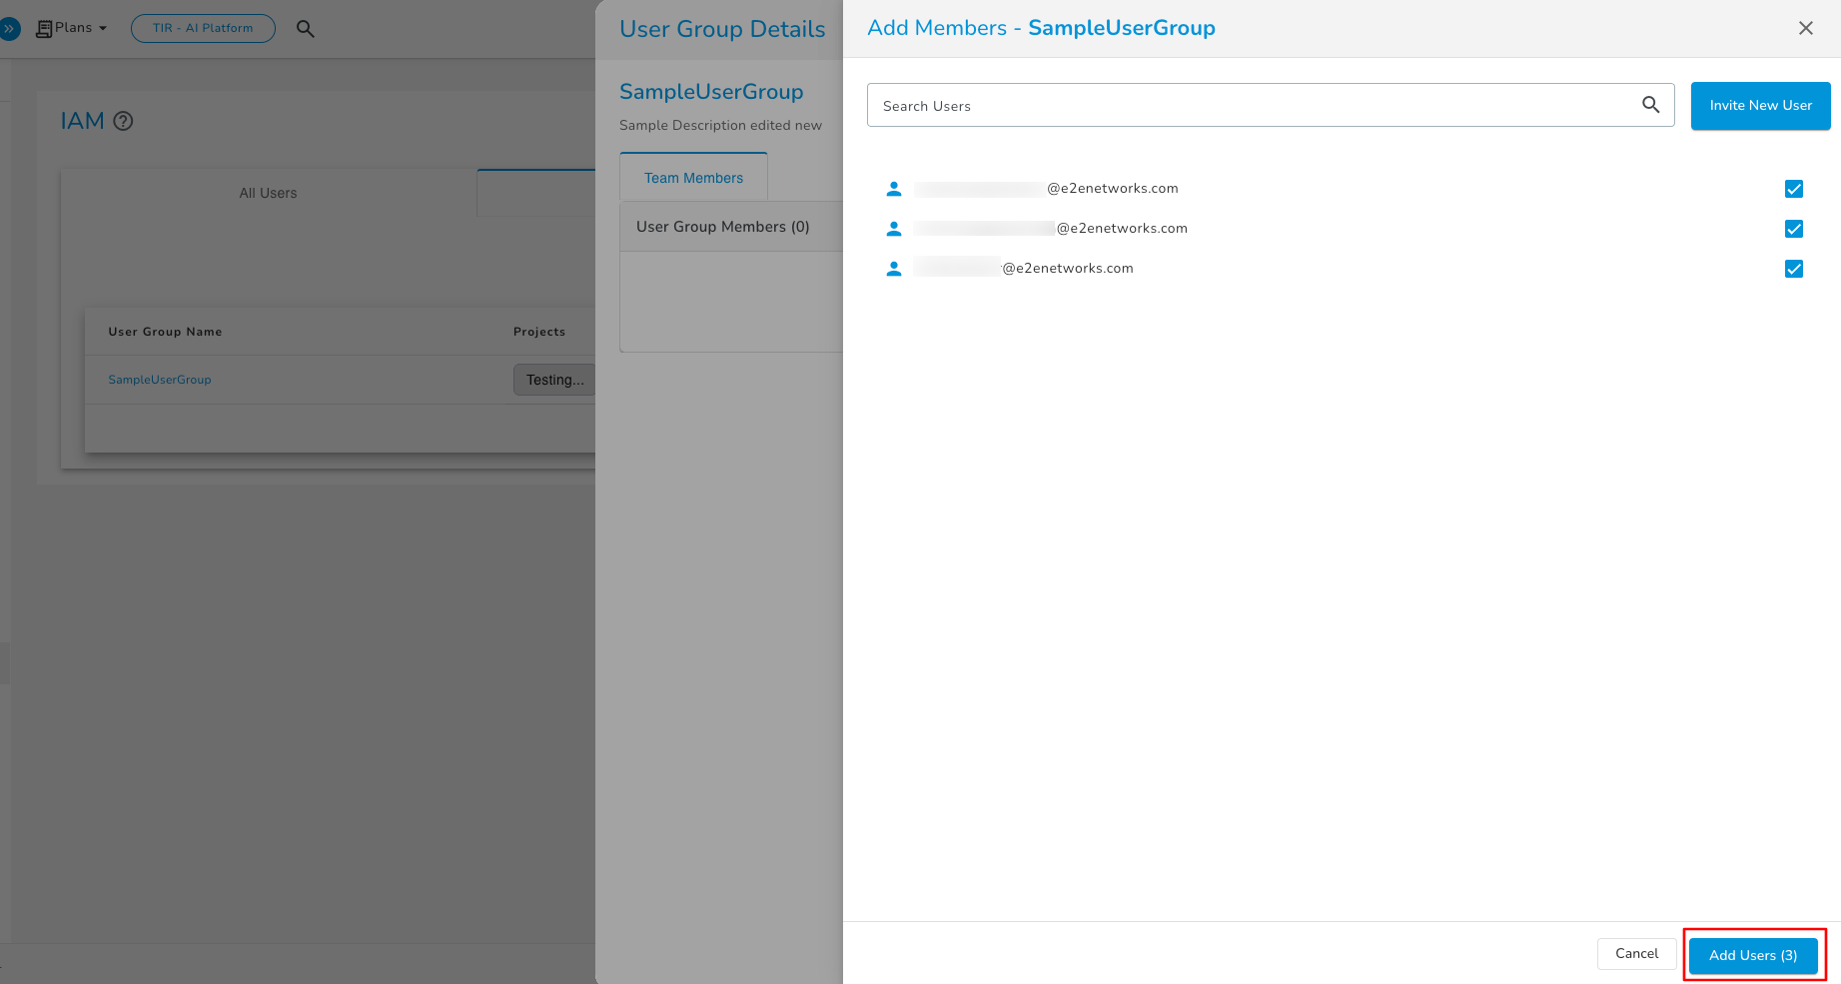
Task: Click the Invite New User button
Action: coord(1760,106)
